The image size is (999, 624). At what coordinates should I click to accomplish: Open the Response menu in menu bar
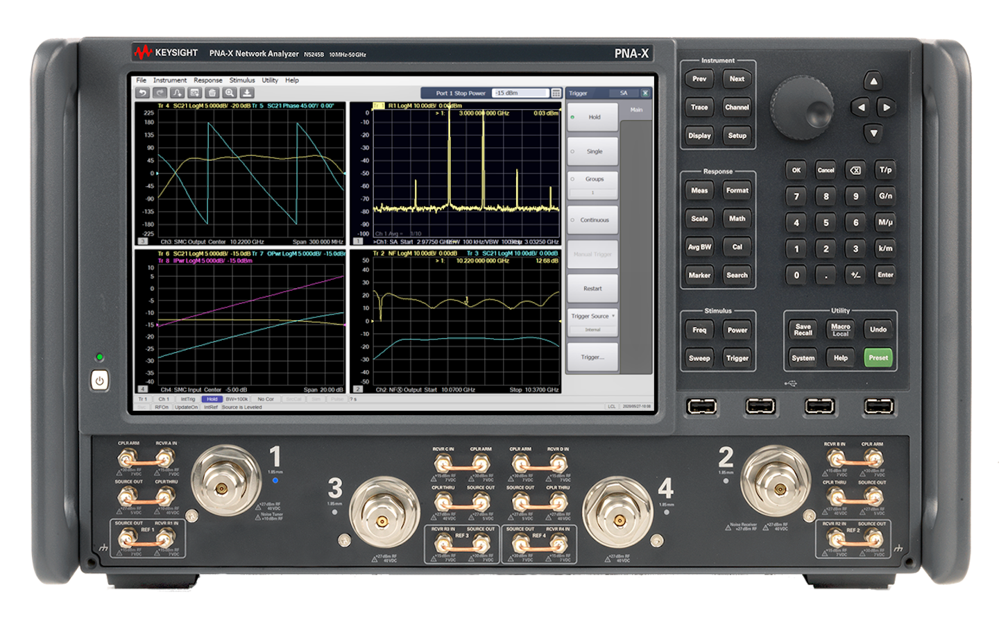[x=207, y=81]
